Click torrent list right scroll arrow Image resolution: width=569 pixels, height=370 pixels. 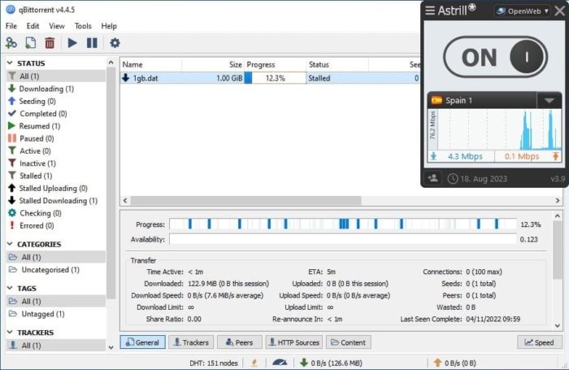[558, 200]
